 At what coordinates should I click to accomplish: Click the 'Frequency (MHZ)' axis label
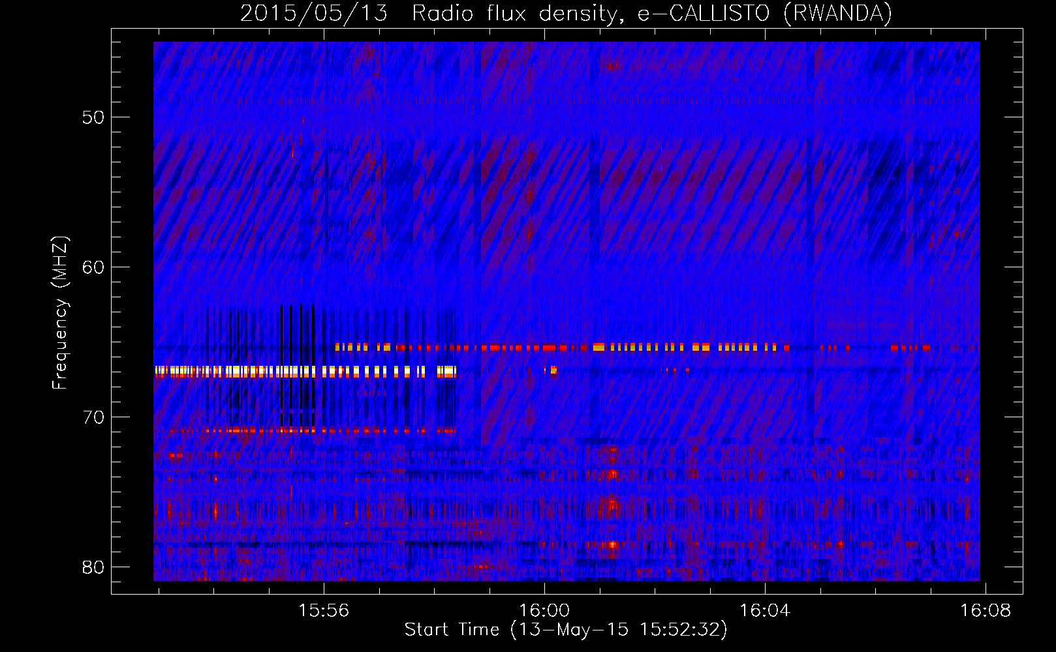60,313
